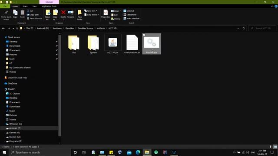Open the Movies (M:) drive
Image resolution: width=278 pixels, height=156 pixels.
click(15, 137)
